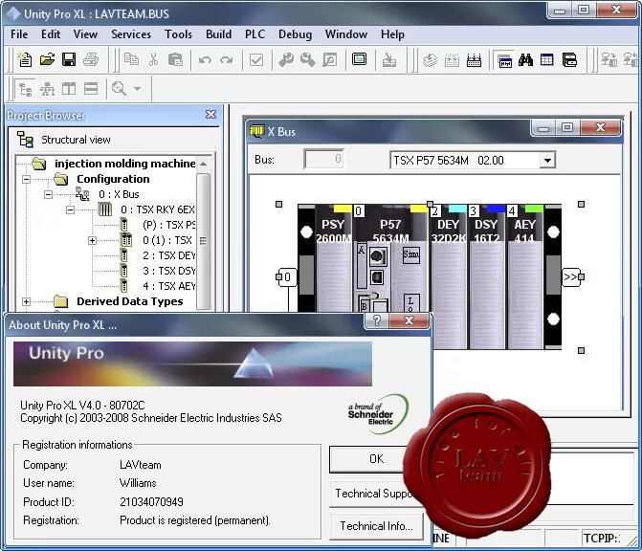The image size is (642, 551).
Task: Click the Open project folder icon
Action: tap(47, 59)
